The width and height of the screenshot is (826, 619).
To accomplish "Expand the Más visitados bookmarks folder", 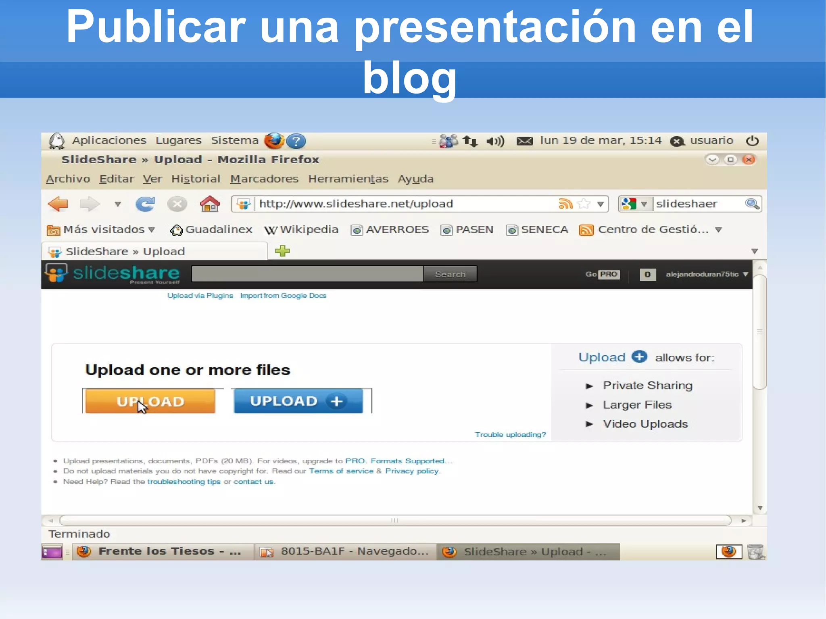I will point(101,229).
